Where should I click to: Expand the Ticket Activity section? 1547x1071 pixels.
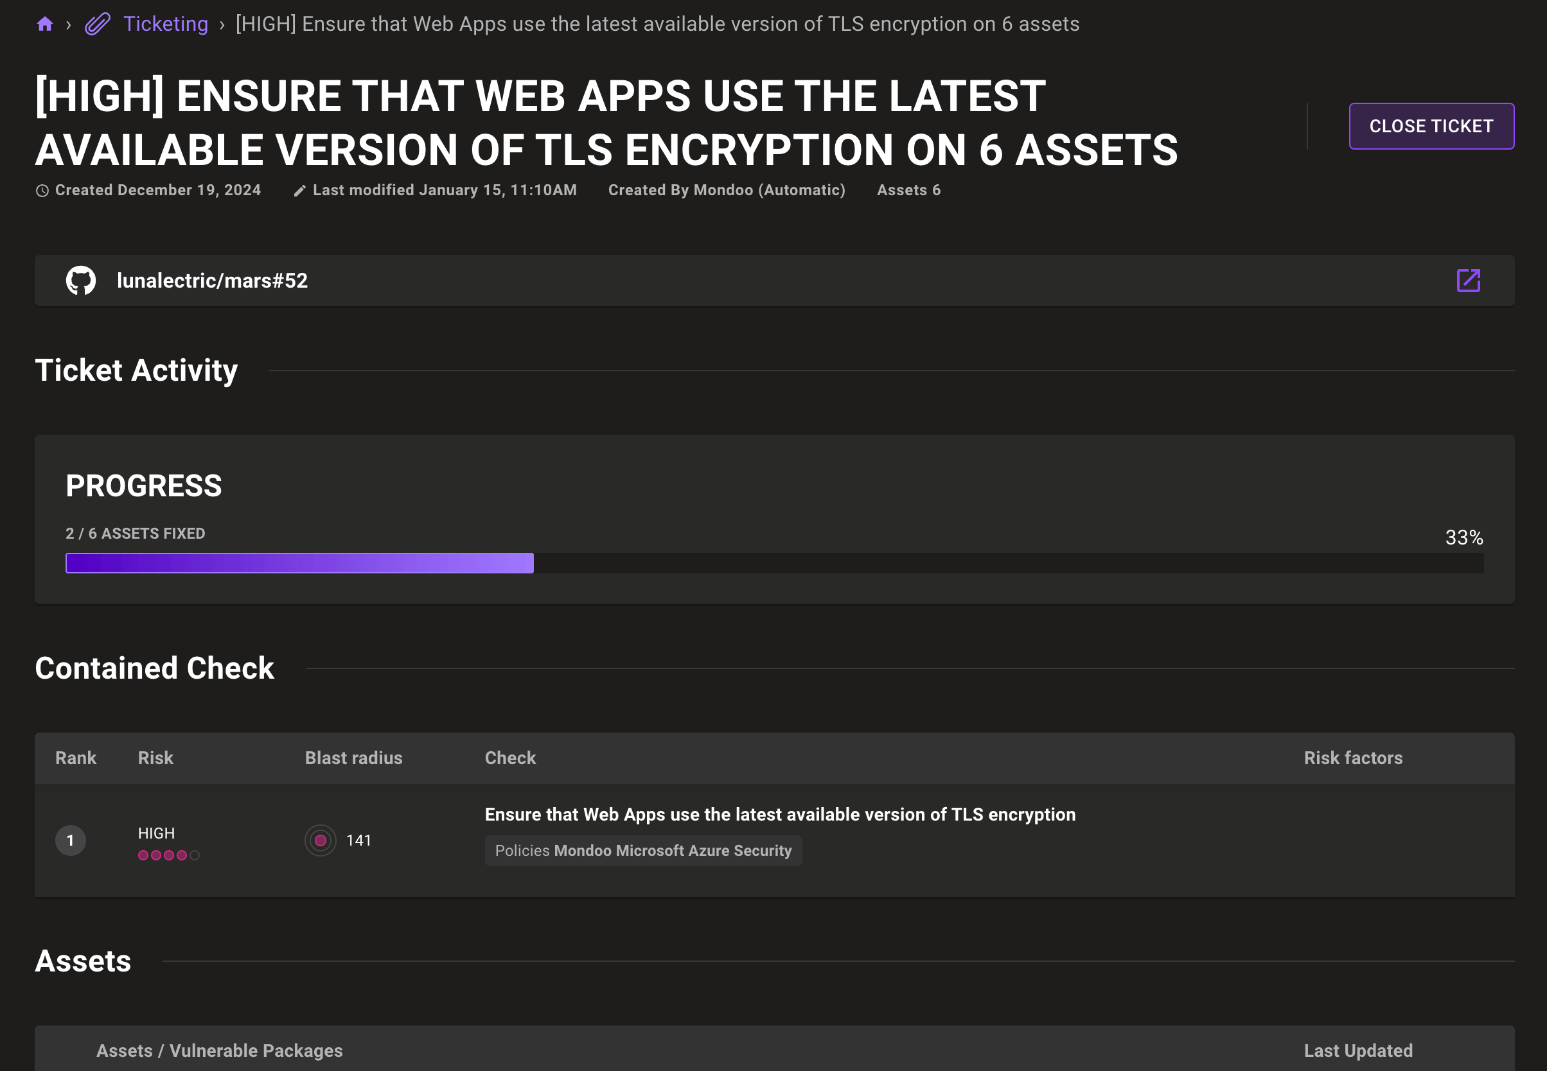[136, 369]
